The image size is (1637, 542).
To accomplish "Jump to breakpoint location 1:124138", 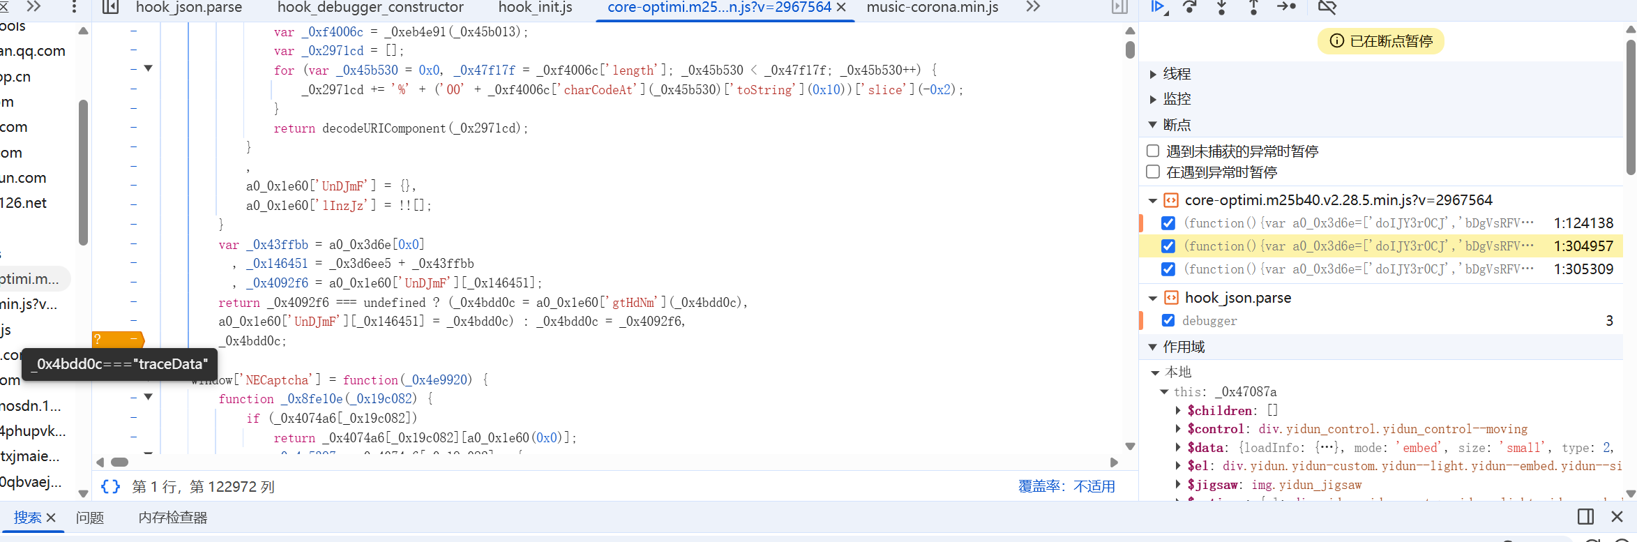I will tap(1583, 223).
